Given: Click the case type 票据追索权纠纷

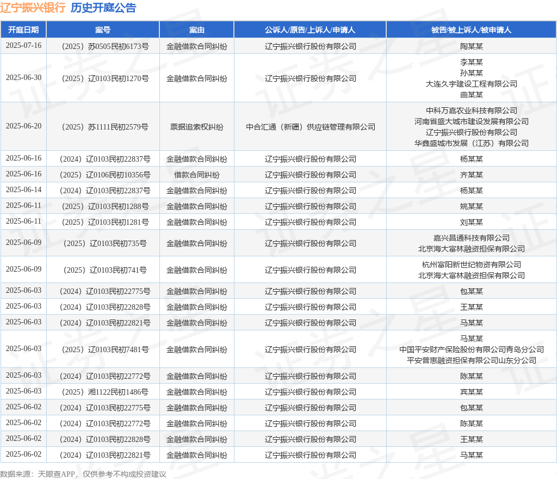Looking at the screenshot, I should (197, 127).
